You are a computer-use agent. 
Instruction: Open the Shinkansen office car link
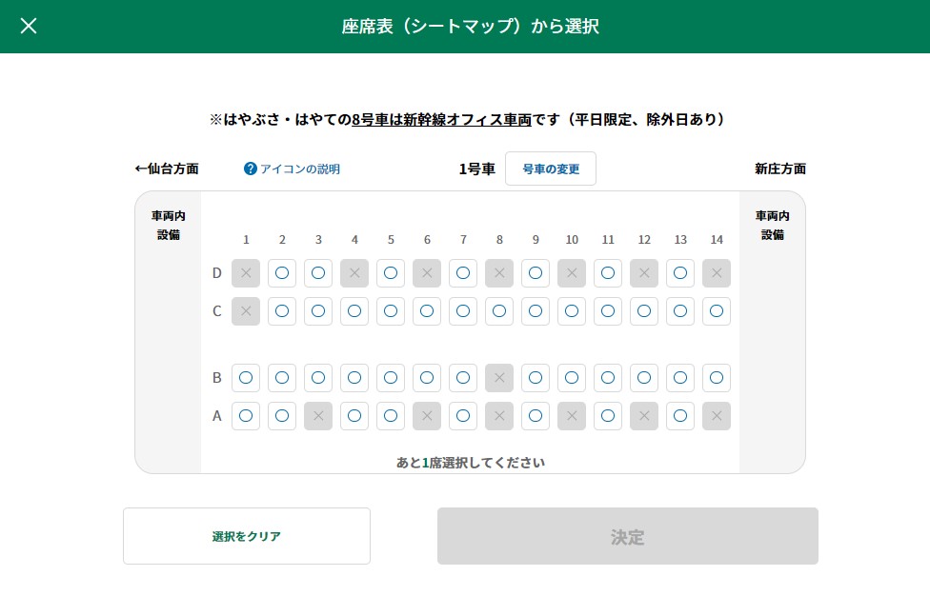coord(441,120)
